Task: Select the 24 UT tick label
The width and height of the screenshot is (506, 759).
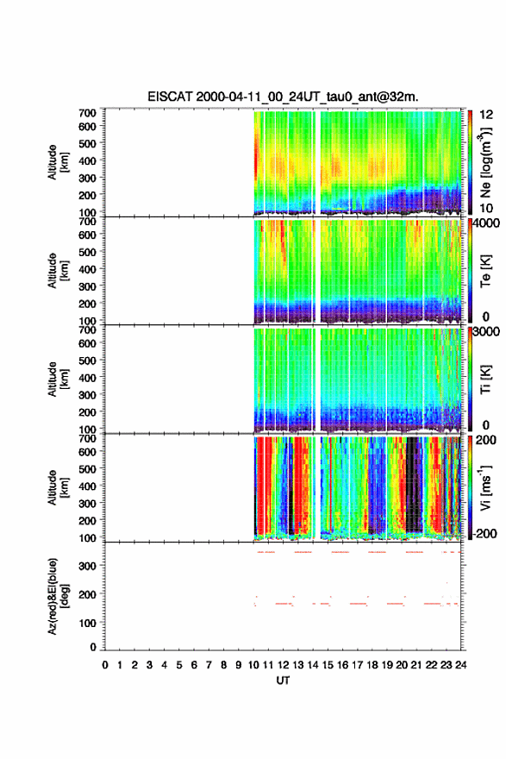Action: [x=460, y=665]
